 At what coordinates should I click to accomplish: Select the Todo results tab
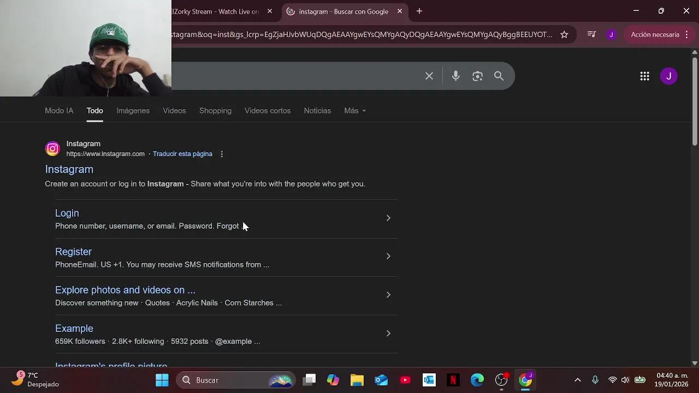coord(94,111)
